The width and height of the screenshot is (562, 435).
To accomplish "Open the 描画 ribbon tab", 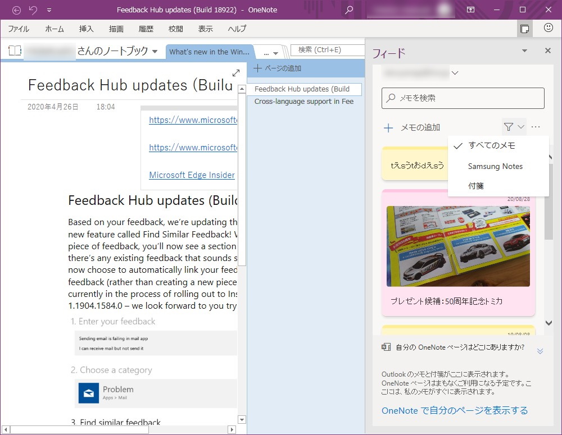I will click(x=116, y=29).
